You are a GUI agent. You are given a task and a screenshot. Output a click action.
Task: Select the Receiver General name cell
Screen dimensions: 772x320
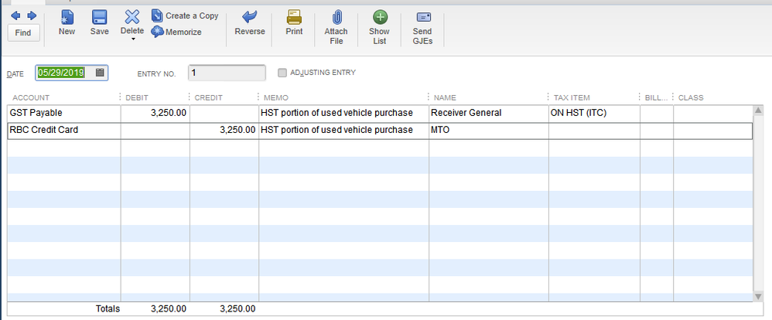[x=488, y=113]
